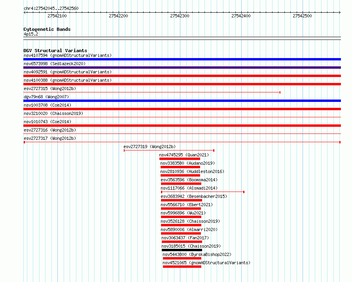
Task: Click the purple nsv6573998 variant bar
Action: 182,68
